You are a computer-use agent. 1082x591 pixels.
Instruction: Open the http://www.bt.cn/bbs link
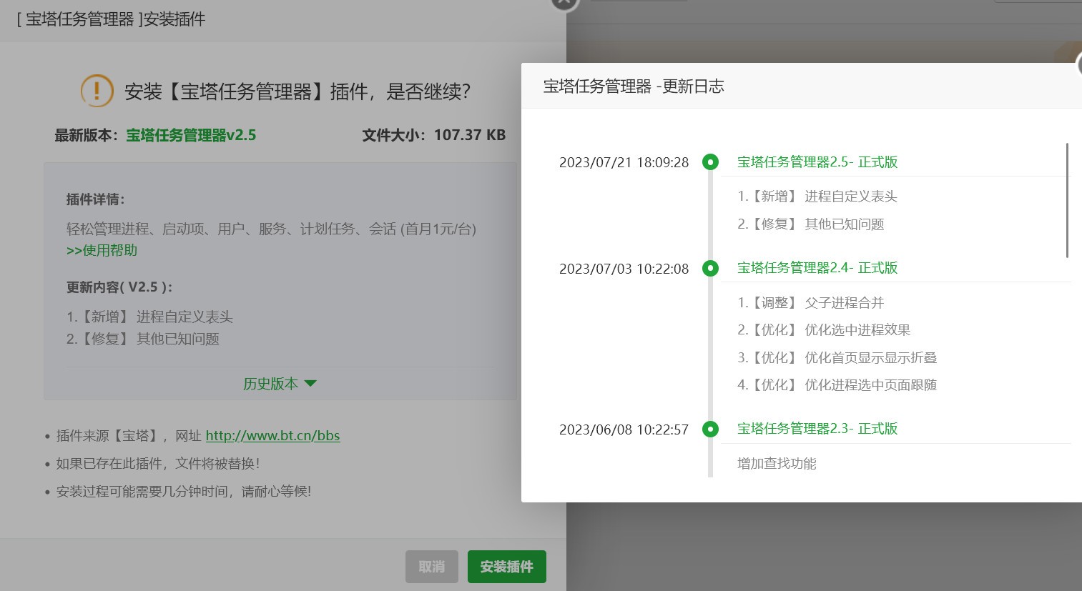pos(272,435)
